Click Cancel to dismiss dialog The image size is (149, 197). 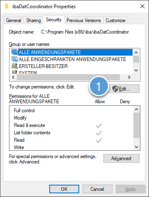point(97,189)
